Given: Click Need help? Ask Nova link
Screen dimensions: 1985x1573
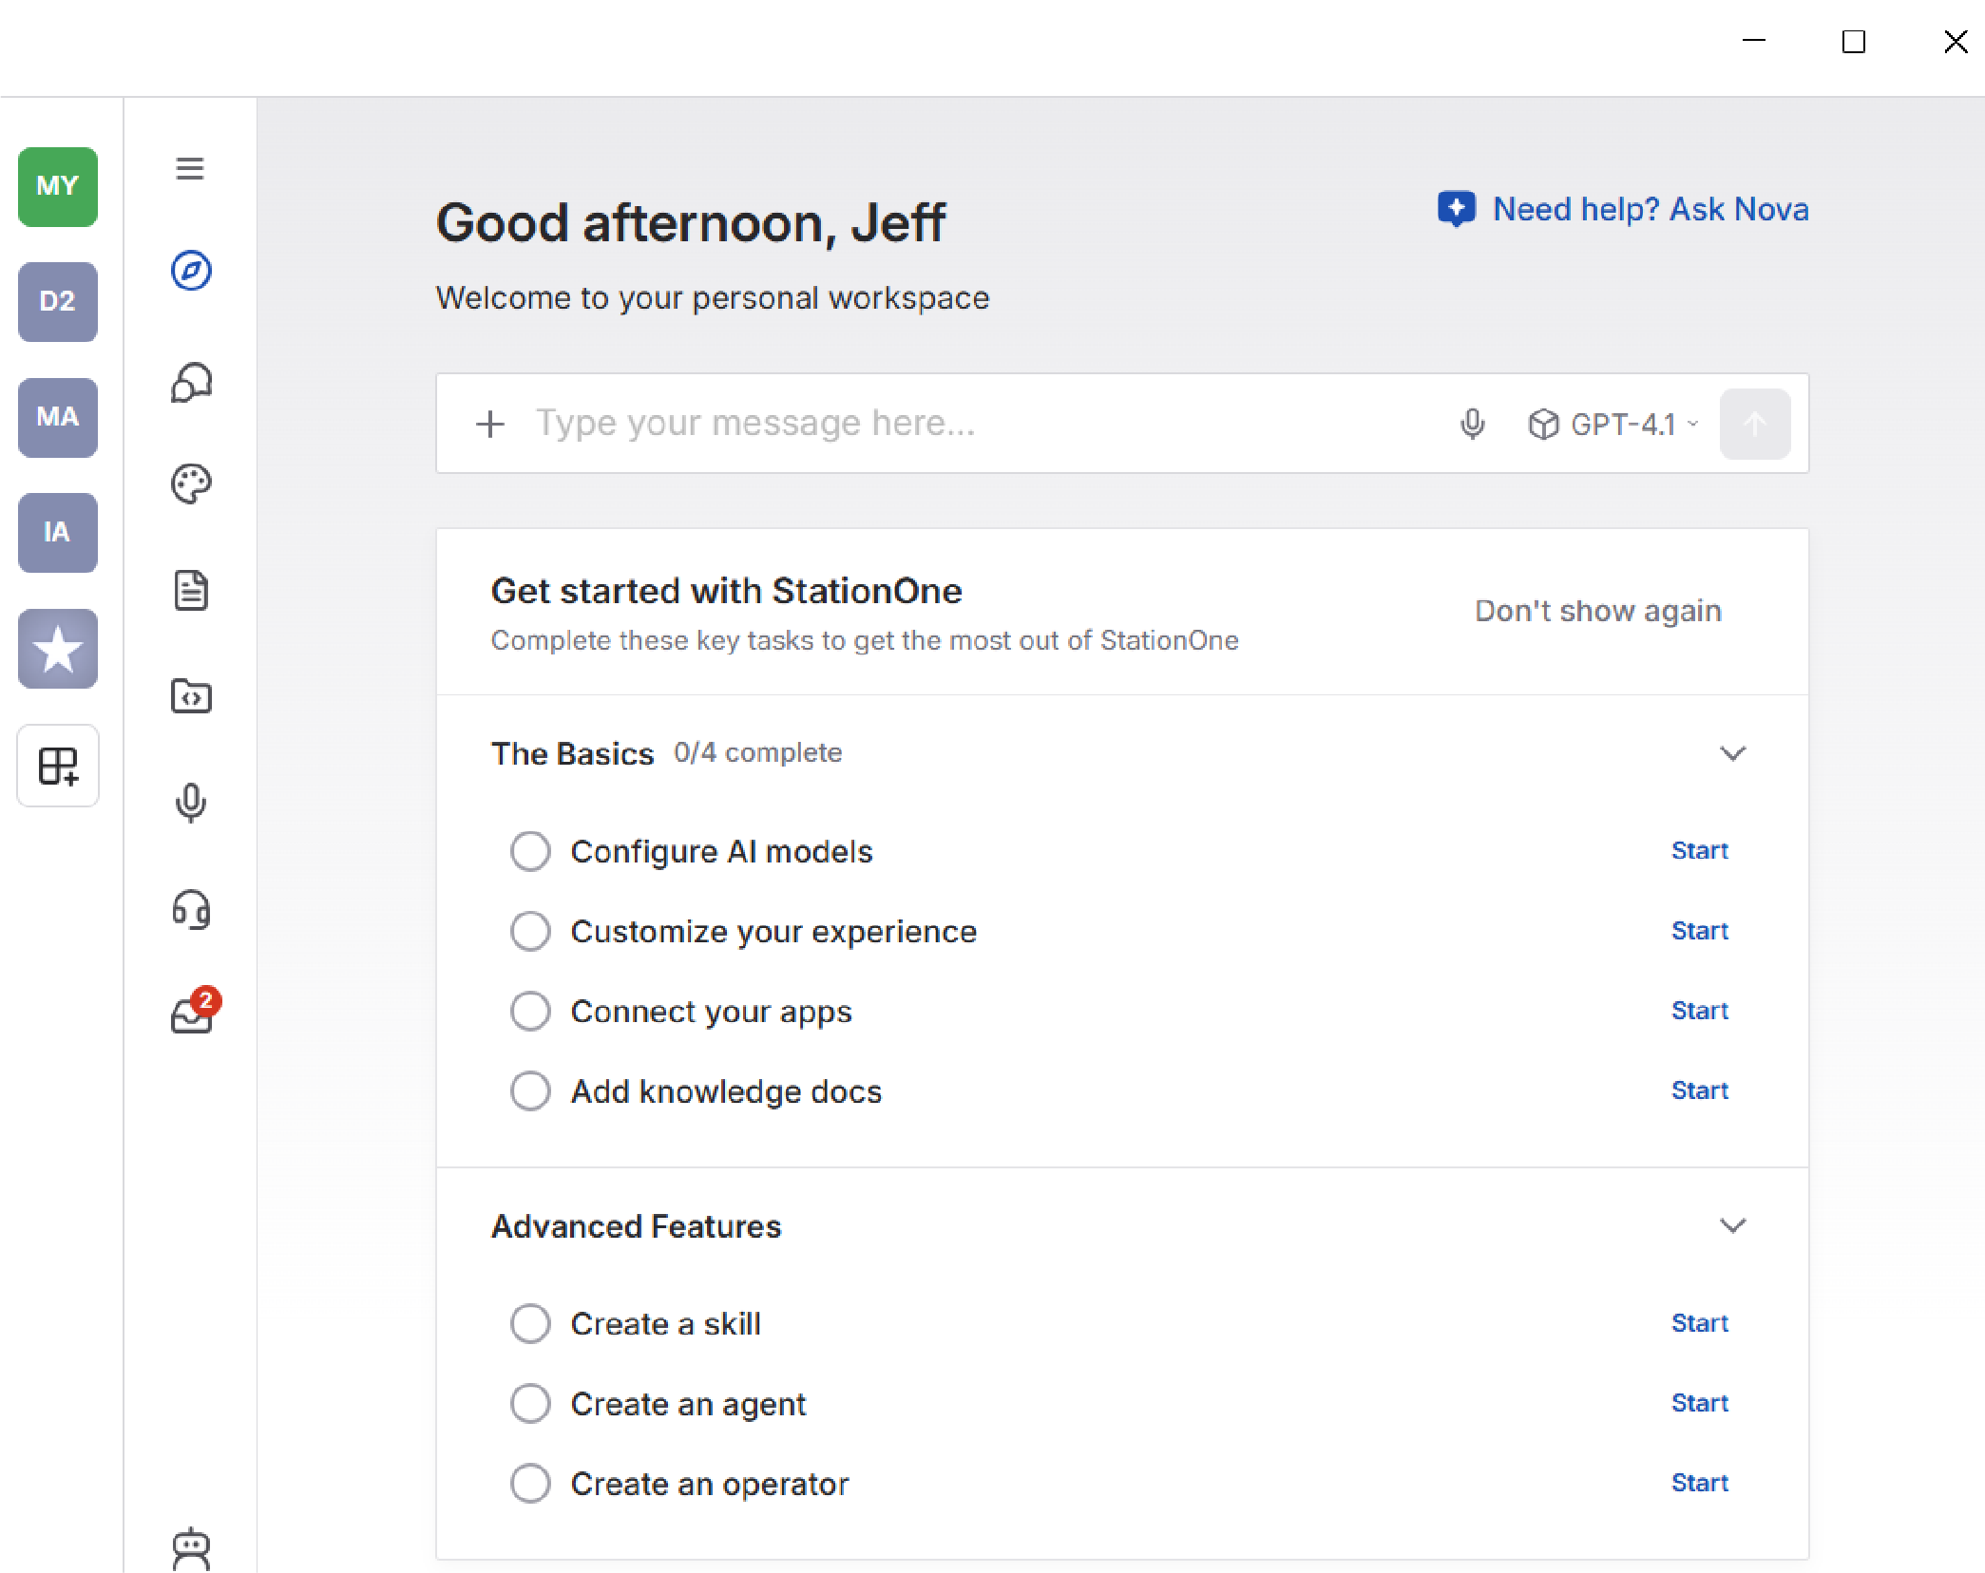Looking at the screenshot, I should (1623, 209).
